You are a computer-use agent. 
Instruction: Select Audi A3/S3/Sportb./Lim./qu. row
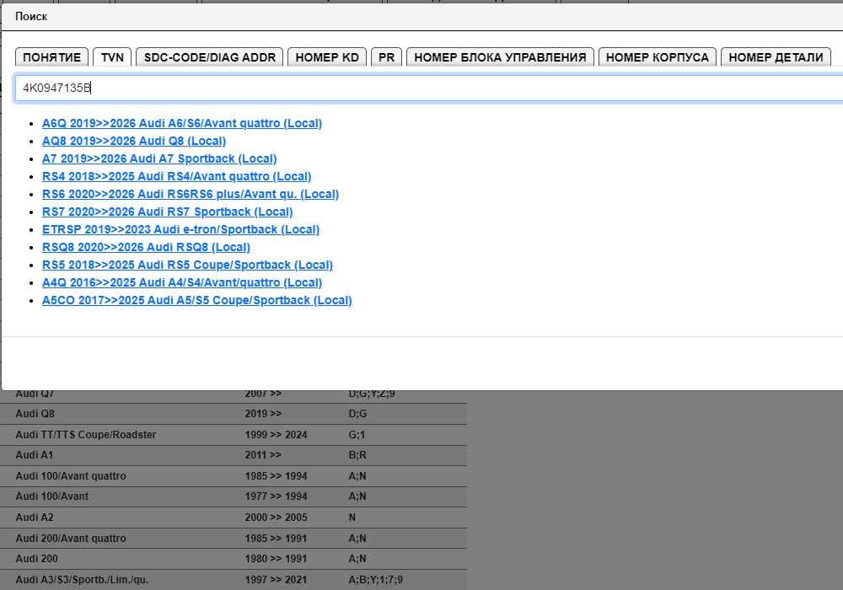coord(234,580)
